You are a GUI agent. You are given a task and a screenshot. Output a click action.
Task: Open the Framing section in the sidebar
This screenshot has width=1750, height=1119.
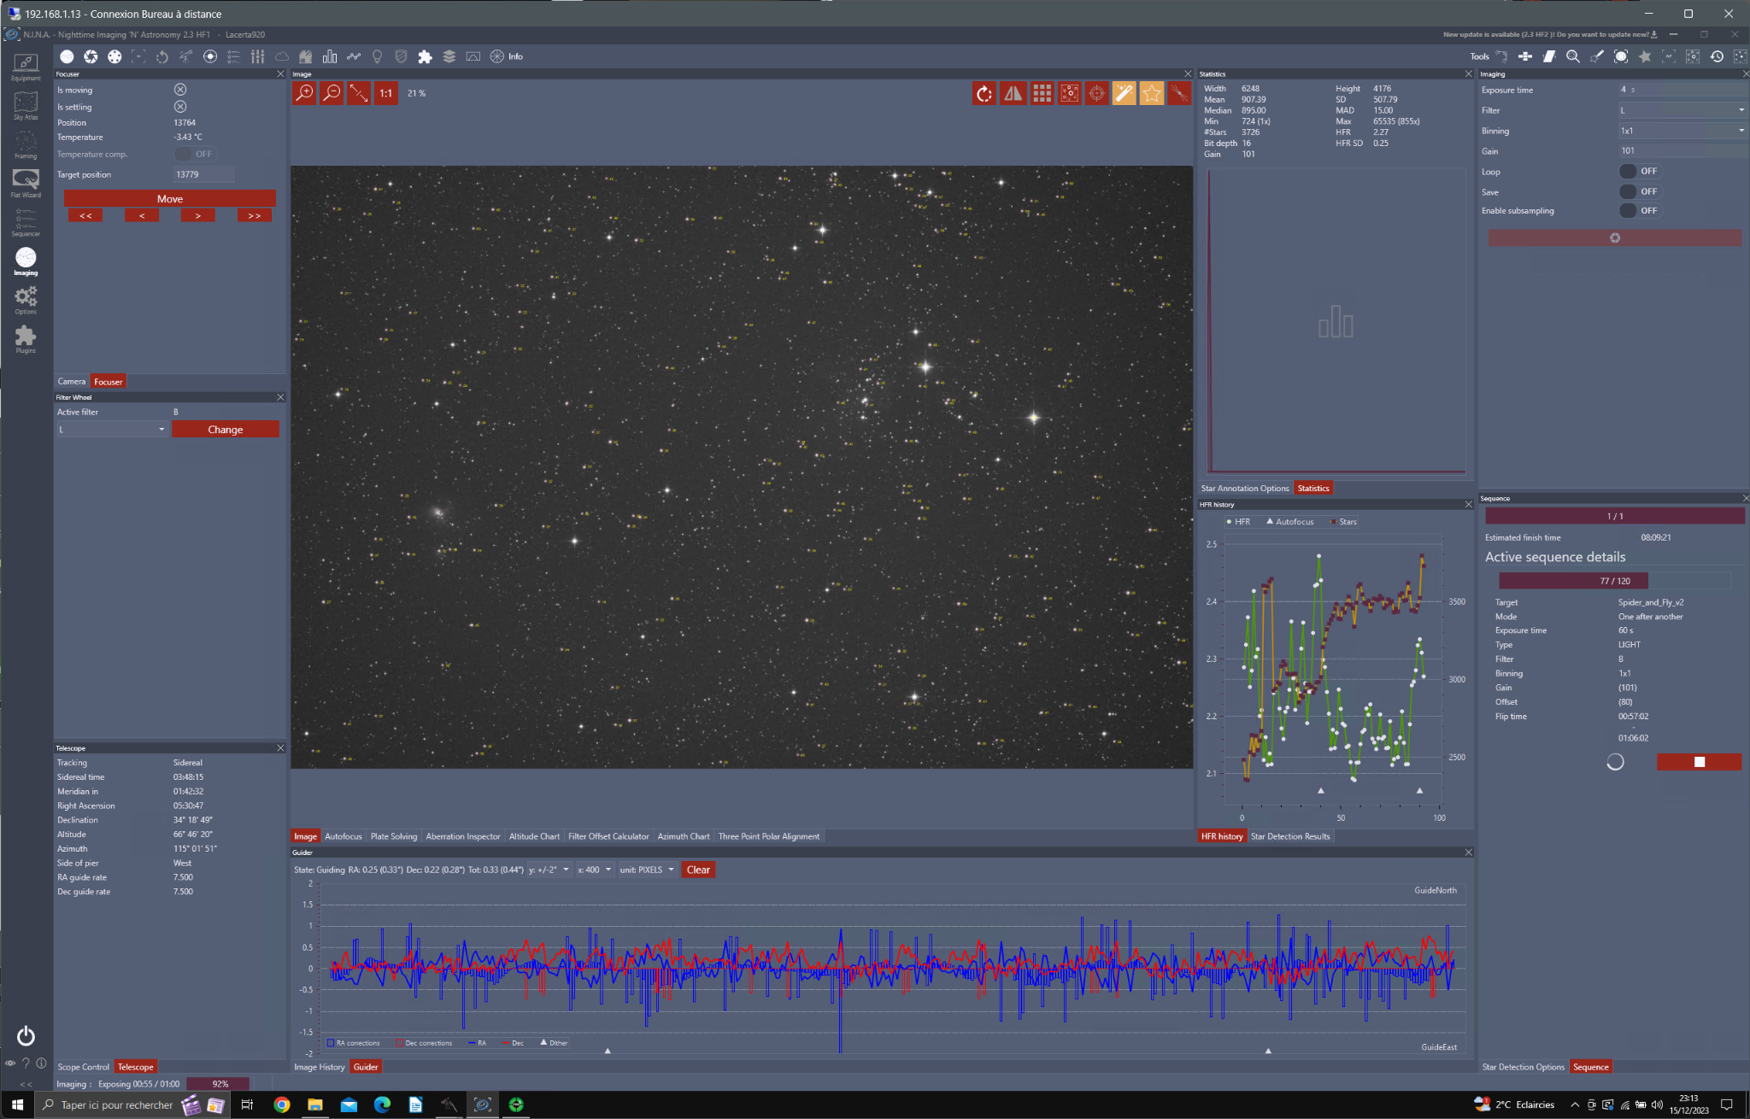pyautogui.click(x=26, y=145)
